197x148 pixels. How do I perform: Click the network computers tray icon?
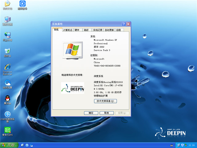(x=179, y=145)
